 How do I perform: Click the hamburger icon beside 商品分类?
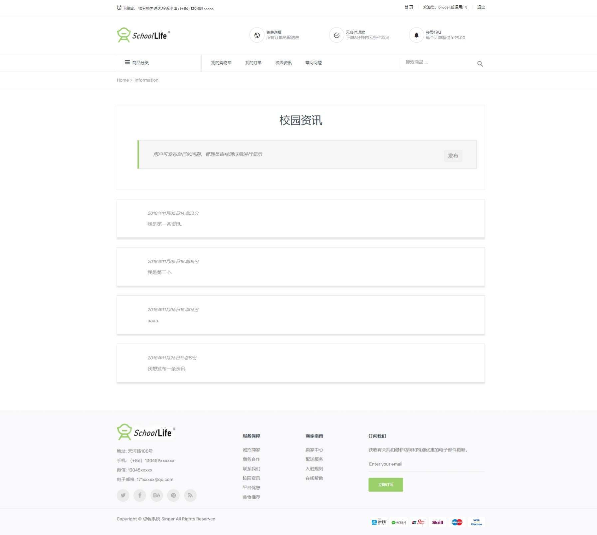point(127,62)
